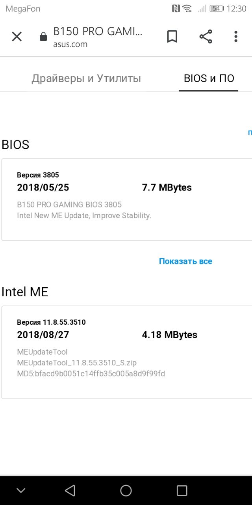
Task: Tap the share icon in toolbar
Action: pos(206,37)
